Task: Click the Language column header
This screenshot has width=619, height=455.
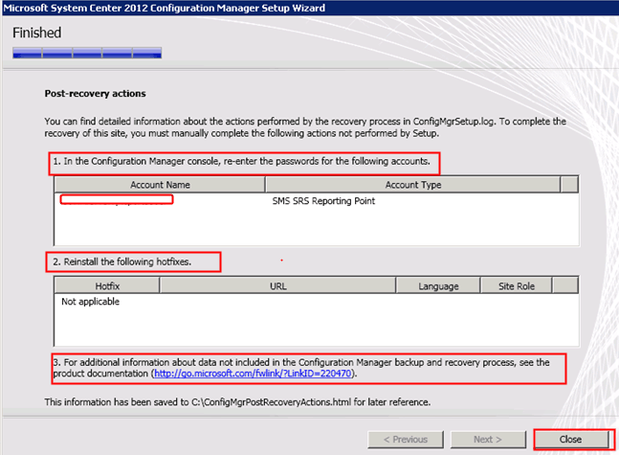Action: [438, 285]
